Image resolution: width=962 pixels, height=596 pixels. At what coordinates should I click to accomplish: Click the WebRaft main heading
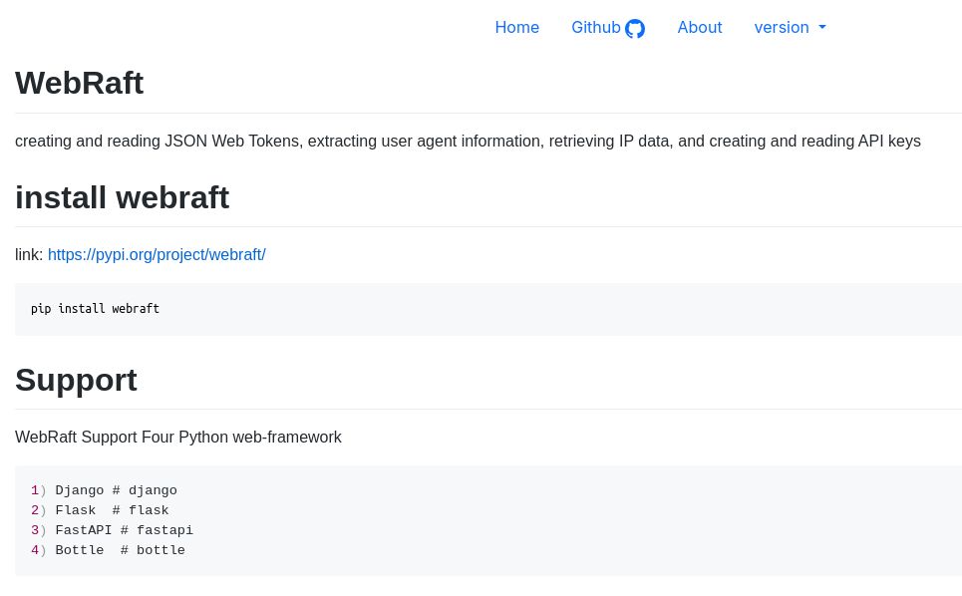(x=80, y=83)
